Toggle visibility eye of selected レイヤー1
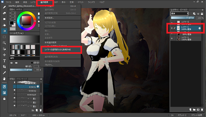 172,28
